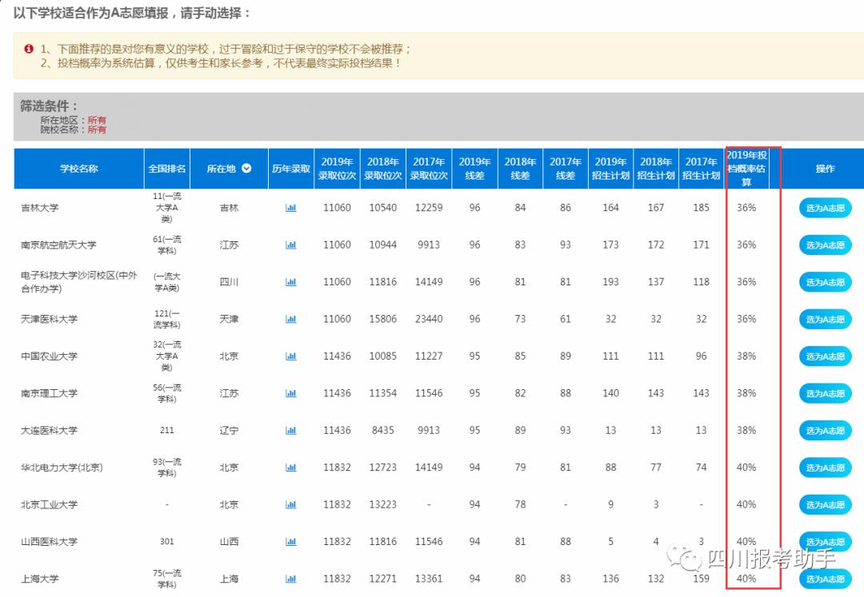Click the 院校名称 filter value 所有
Viewport: 864px width, 597px height.
tap(97, 129)
